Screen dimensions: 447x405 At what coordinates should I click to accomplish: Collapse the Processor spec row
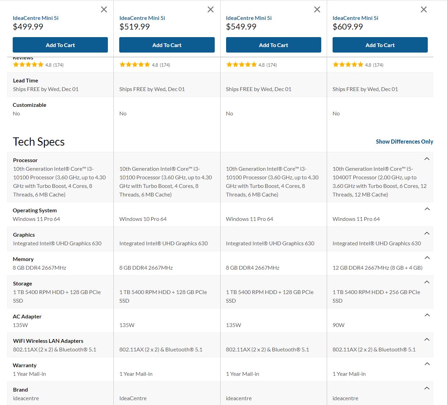point(427,159)
